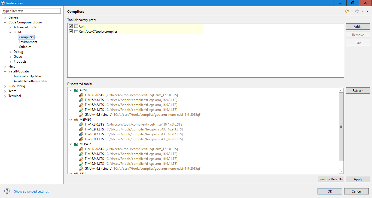Click tool icon of TI v16.9.3.LTS under ARM
372x198 pixels.
coord(81,100)
